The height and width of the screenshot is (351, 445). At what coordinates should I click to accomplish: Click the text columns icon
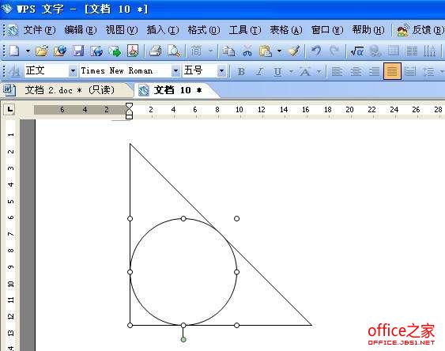coord(412,51)
